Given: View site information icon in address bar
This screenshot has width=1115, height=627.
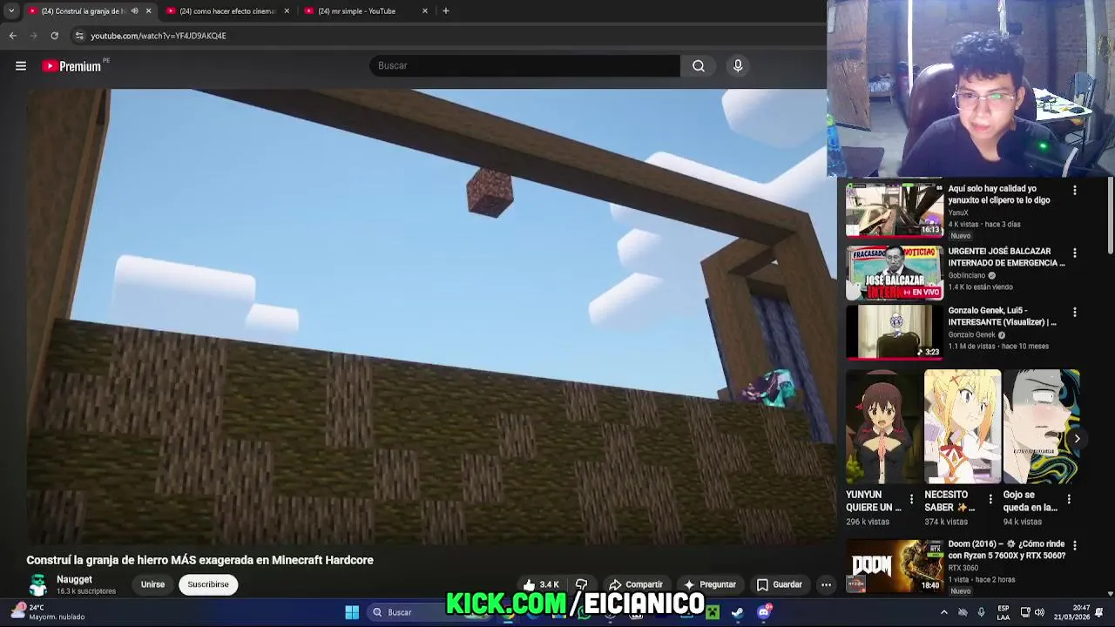Looking at the screenshot, I should [79, 36].
